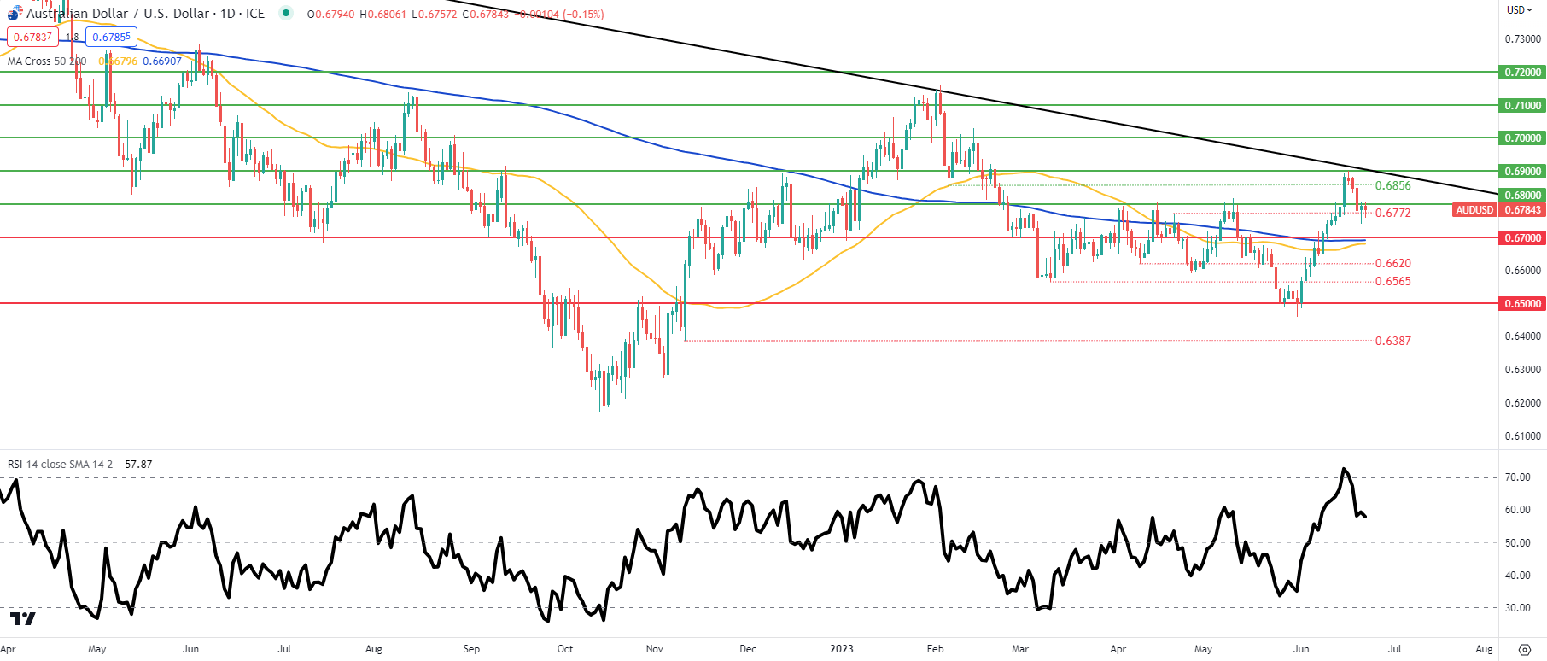
Task: Click the RSI 70.00 scale label
Action: click(1517, 477)
